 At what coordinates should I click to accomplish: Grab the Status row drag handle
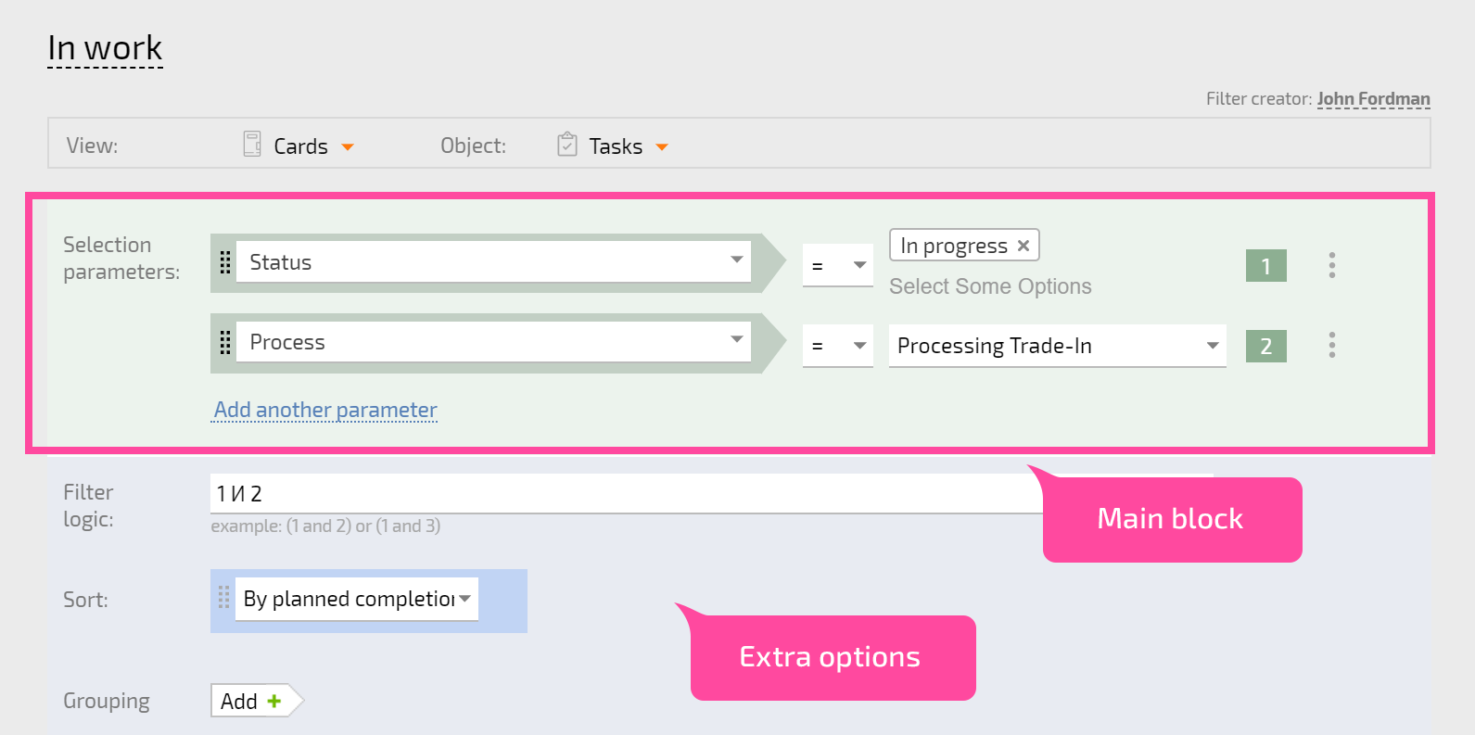coord(224,262)
